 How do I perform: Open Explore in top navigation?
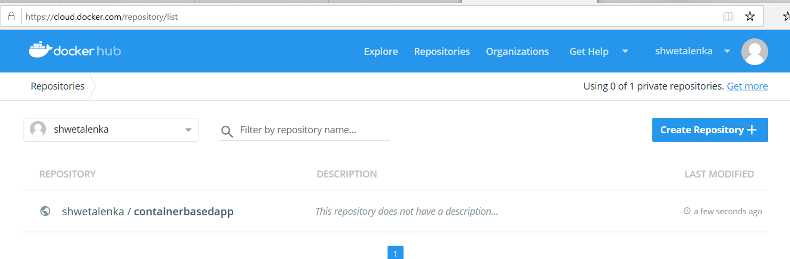381,51
